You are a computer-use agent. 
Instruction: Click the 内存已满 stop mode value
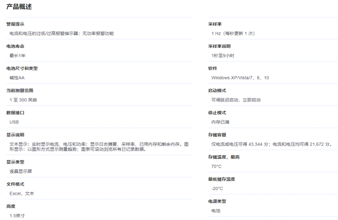(x=220, y=122)
